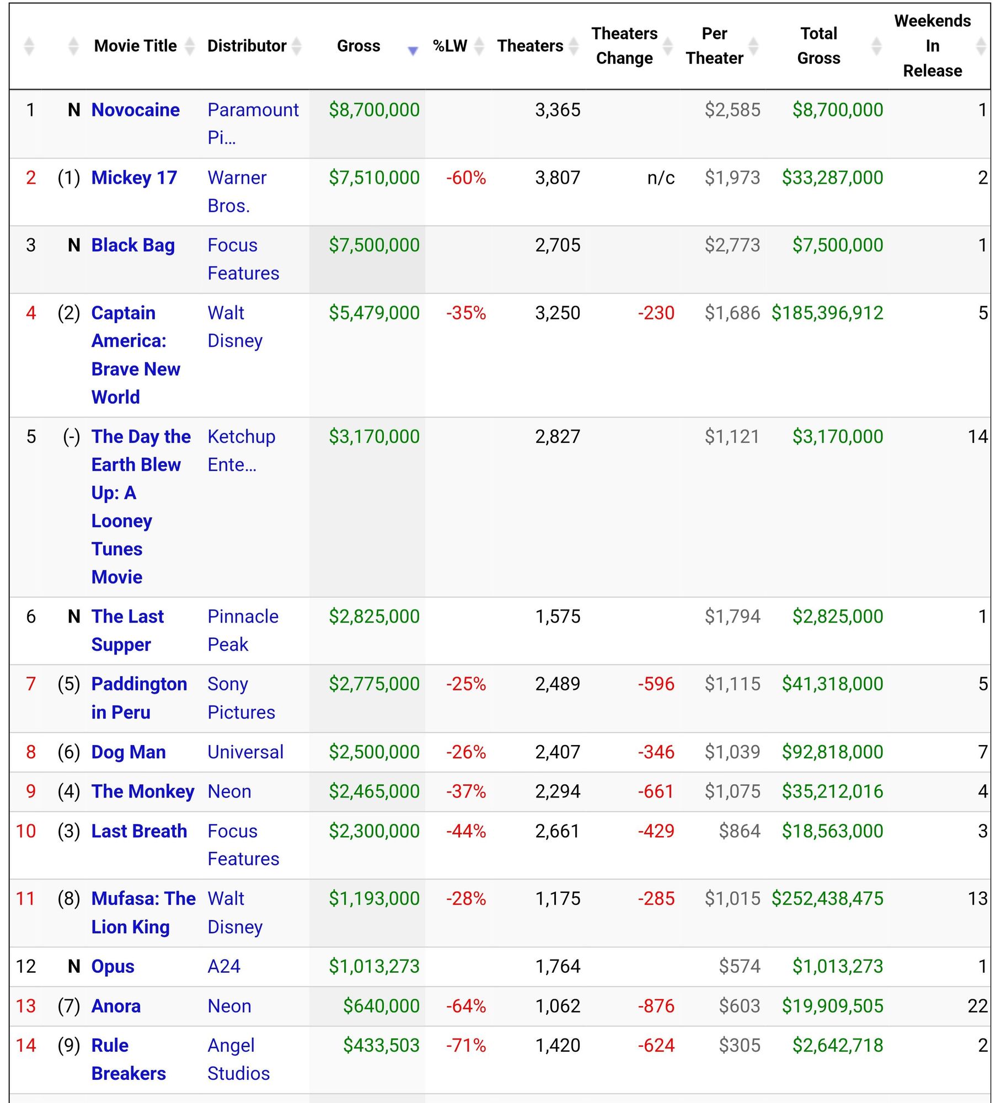Sort by Total Gross arrow icon
Screen dimensions: 996x1103
[x=876, y=46]
